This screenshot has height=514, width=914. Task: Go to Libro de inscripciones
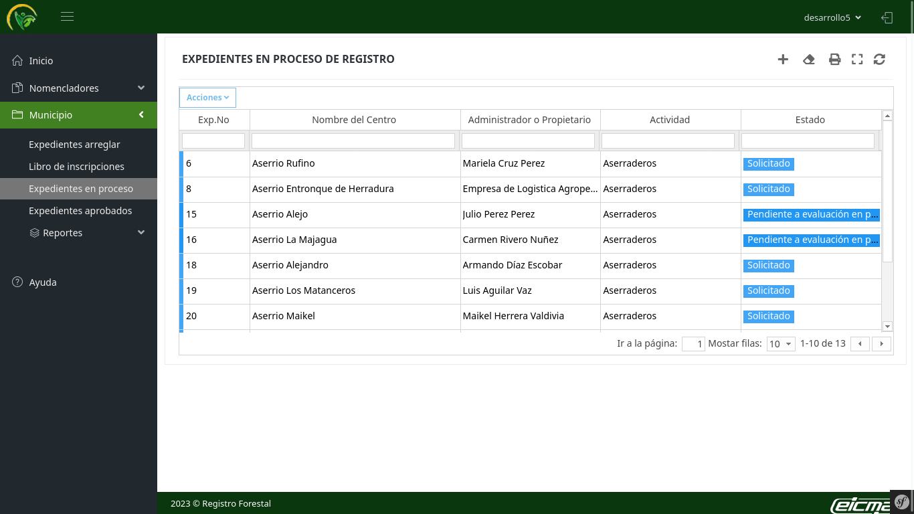tap(76, 167)
